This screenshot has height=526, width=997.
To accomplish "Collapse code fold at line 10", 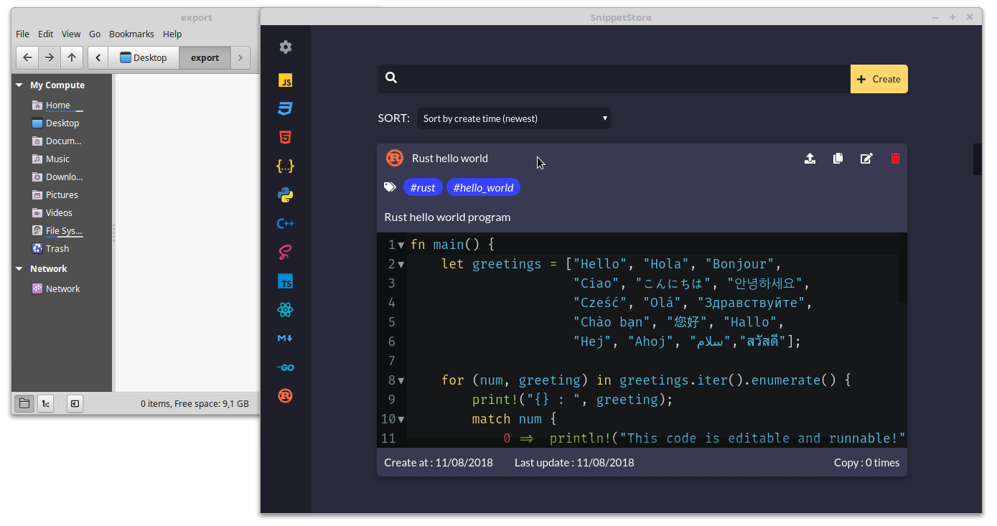I will pos(401,420).
